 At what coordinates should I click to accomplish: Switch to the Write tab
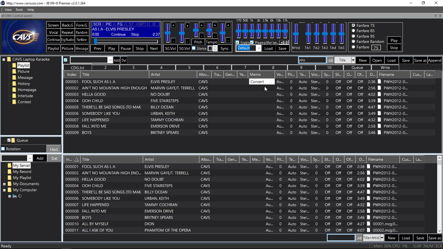coord(385,68)
